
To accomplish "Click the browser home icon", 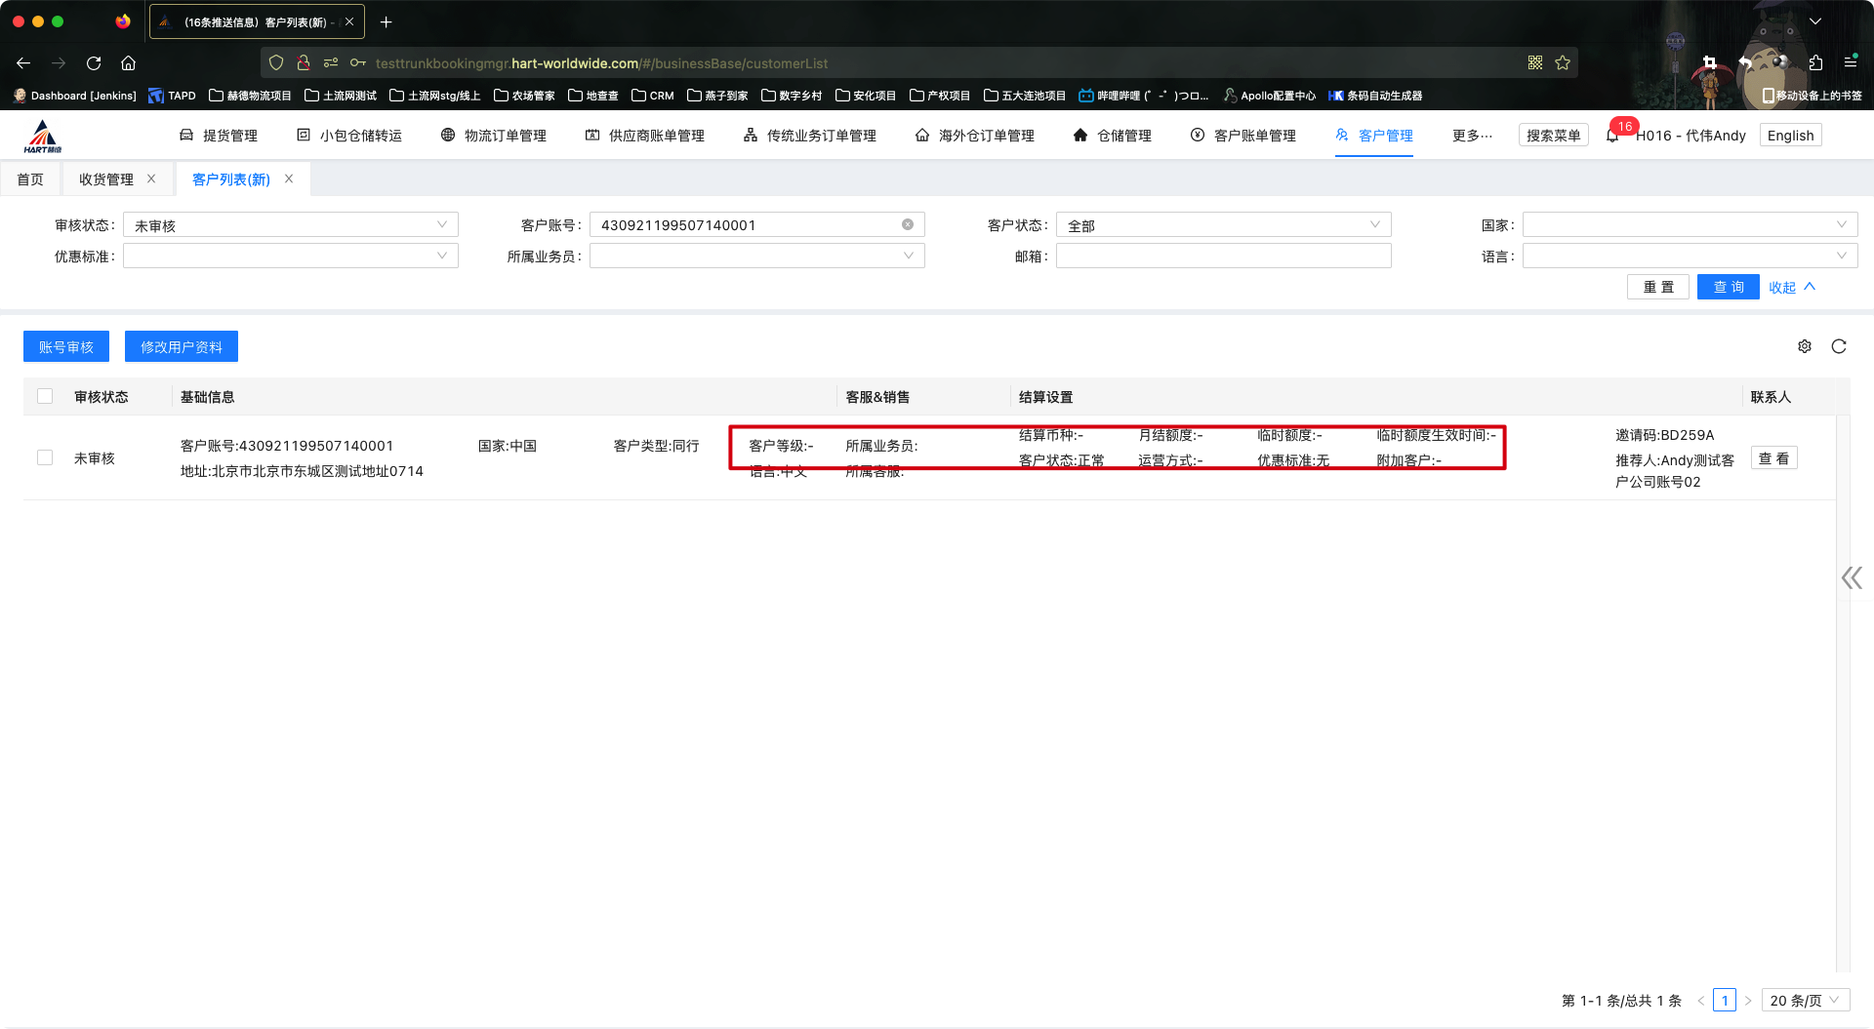I will (x=128, y=63).
